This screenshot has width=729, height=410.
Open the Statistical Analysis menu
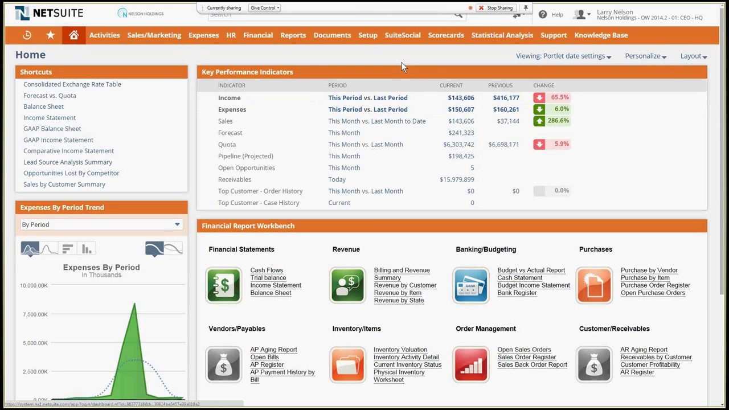click(x=502, y=35)
